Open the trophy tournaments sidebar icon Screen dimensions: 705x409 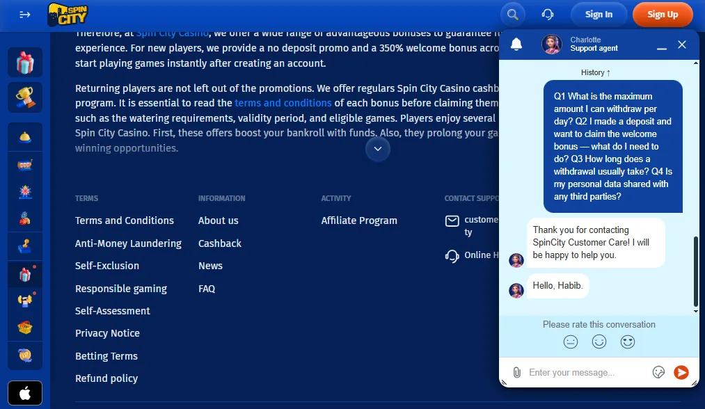25,97
